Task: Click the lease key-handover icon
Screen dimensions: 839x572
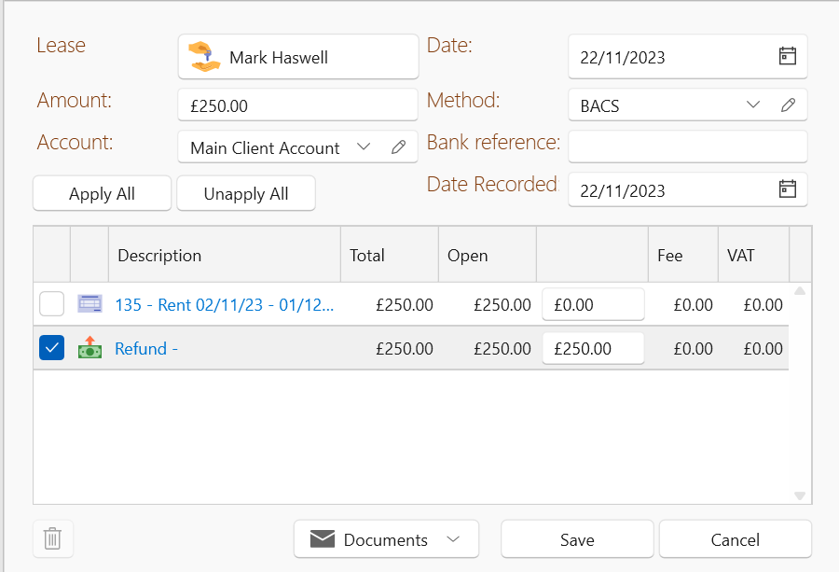Action: click(204, 57)
